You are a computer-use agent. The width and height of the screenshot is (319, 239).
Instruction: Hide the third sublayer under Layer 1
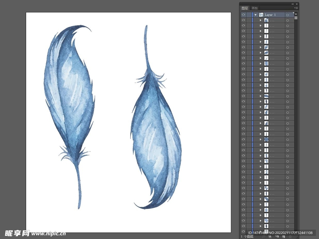click(243, 31)
